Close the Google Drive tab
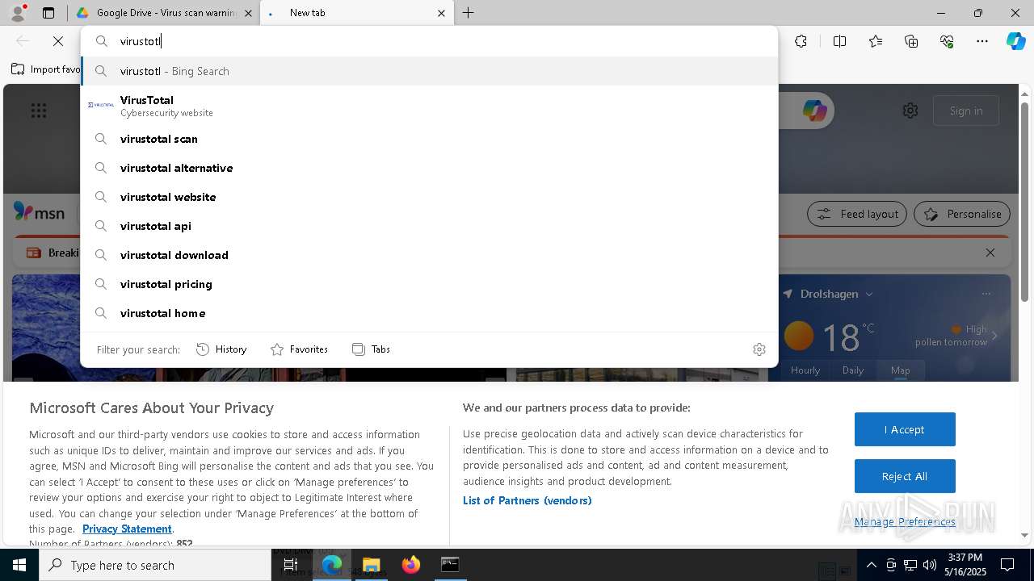This screenshot has width=1034, height=581. pos(249,13)
